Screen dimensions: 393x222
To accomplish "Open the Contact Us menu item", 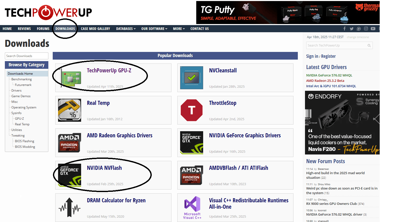I will [200, 29].
